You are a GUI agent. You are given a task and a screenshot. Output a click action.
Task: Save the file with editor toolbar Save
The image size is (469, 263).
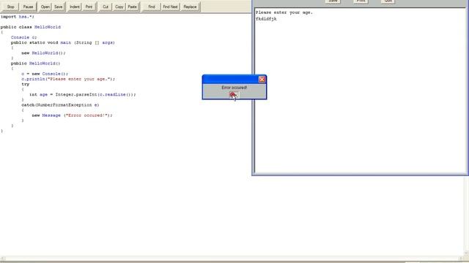(x=59, y=7)
